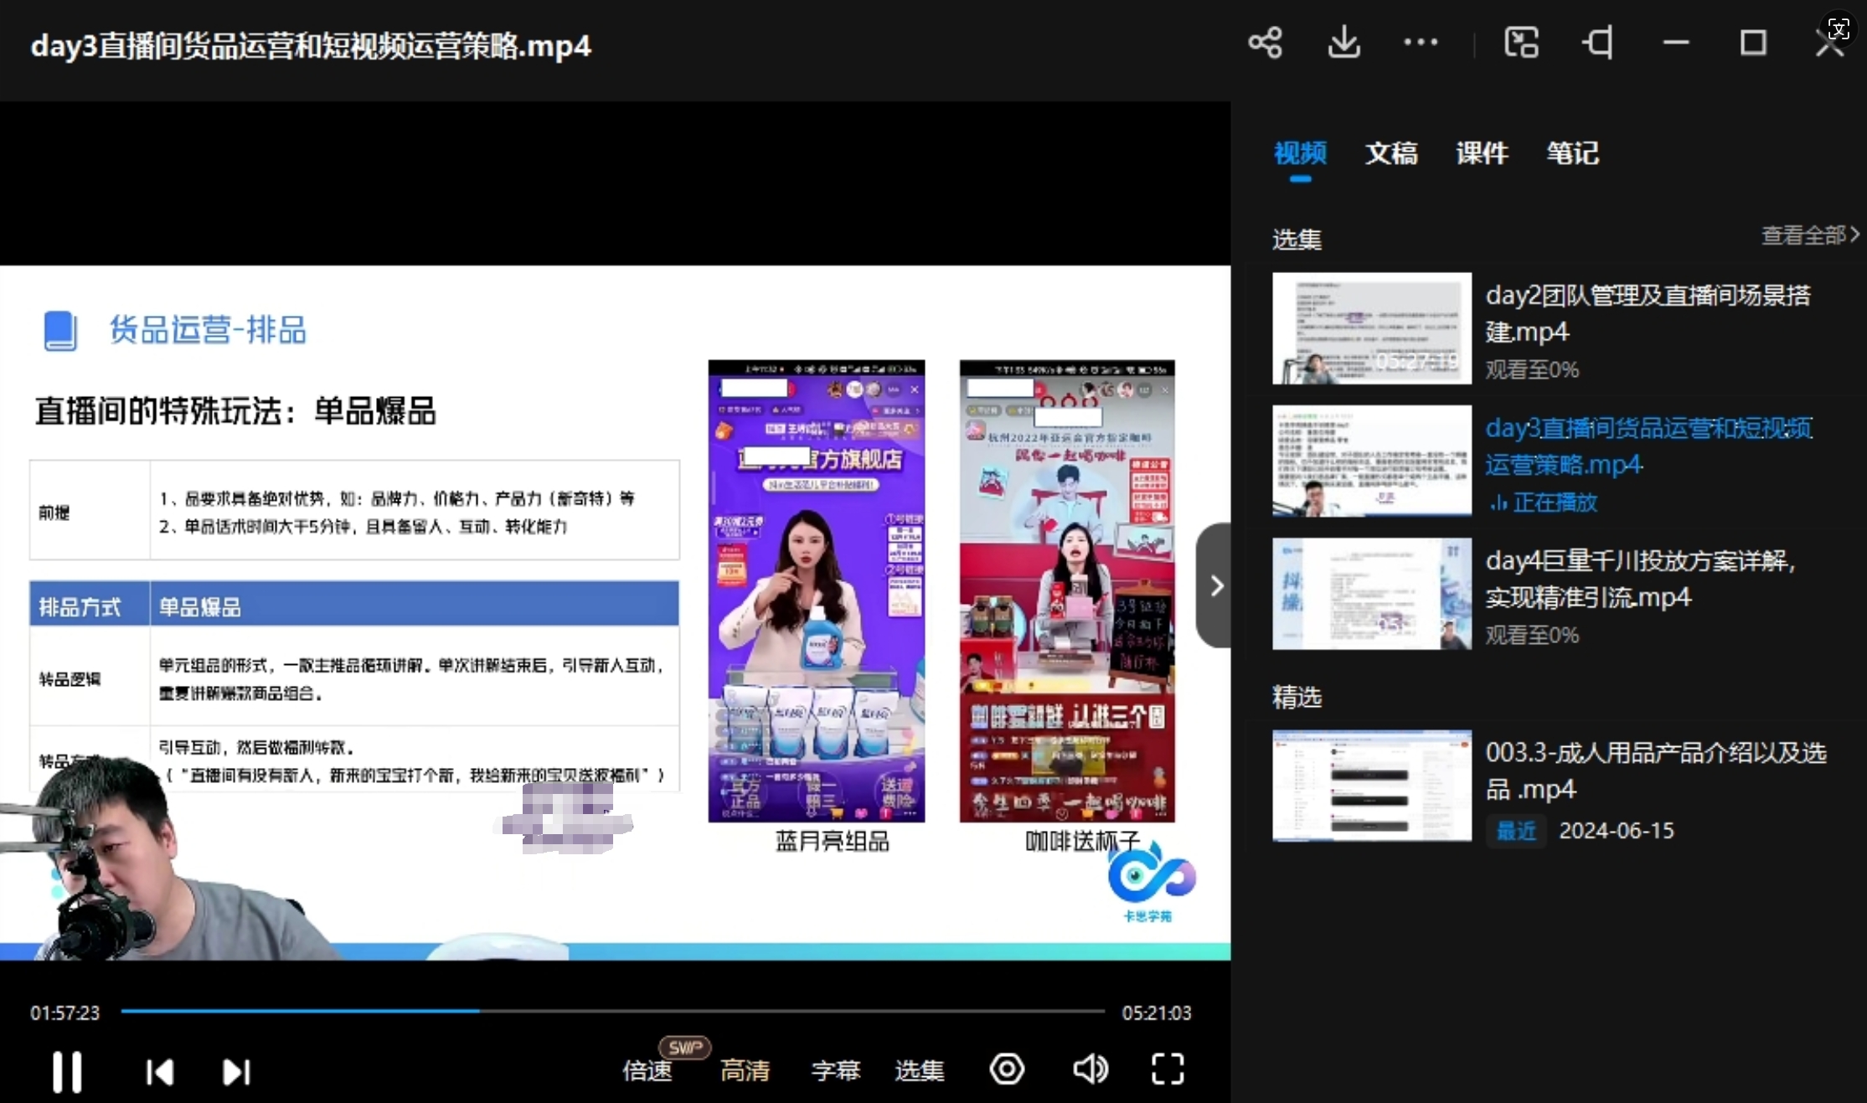Click the circular screenshot record icon
The image size is (1867, 1103).
pos(1007,1069)
